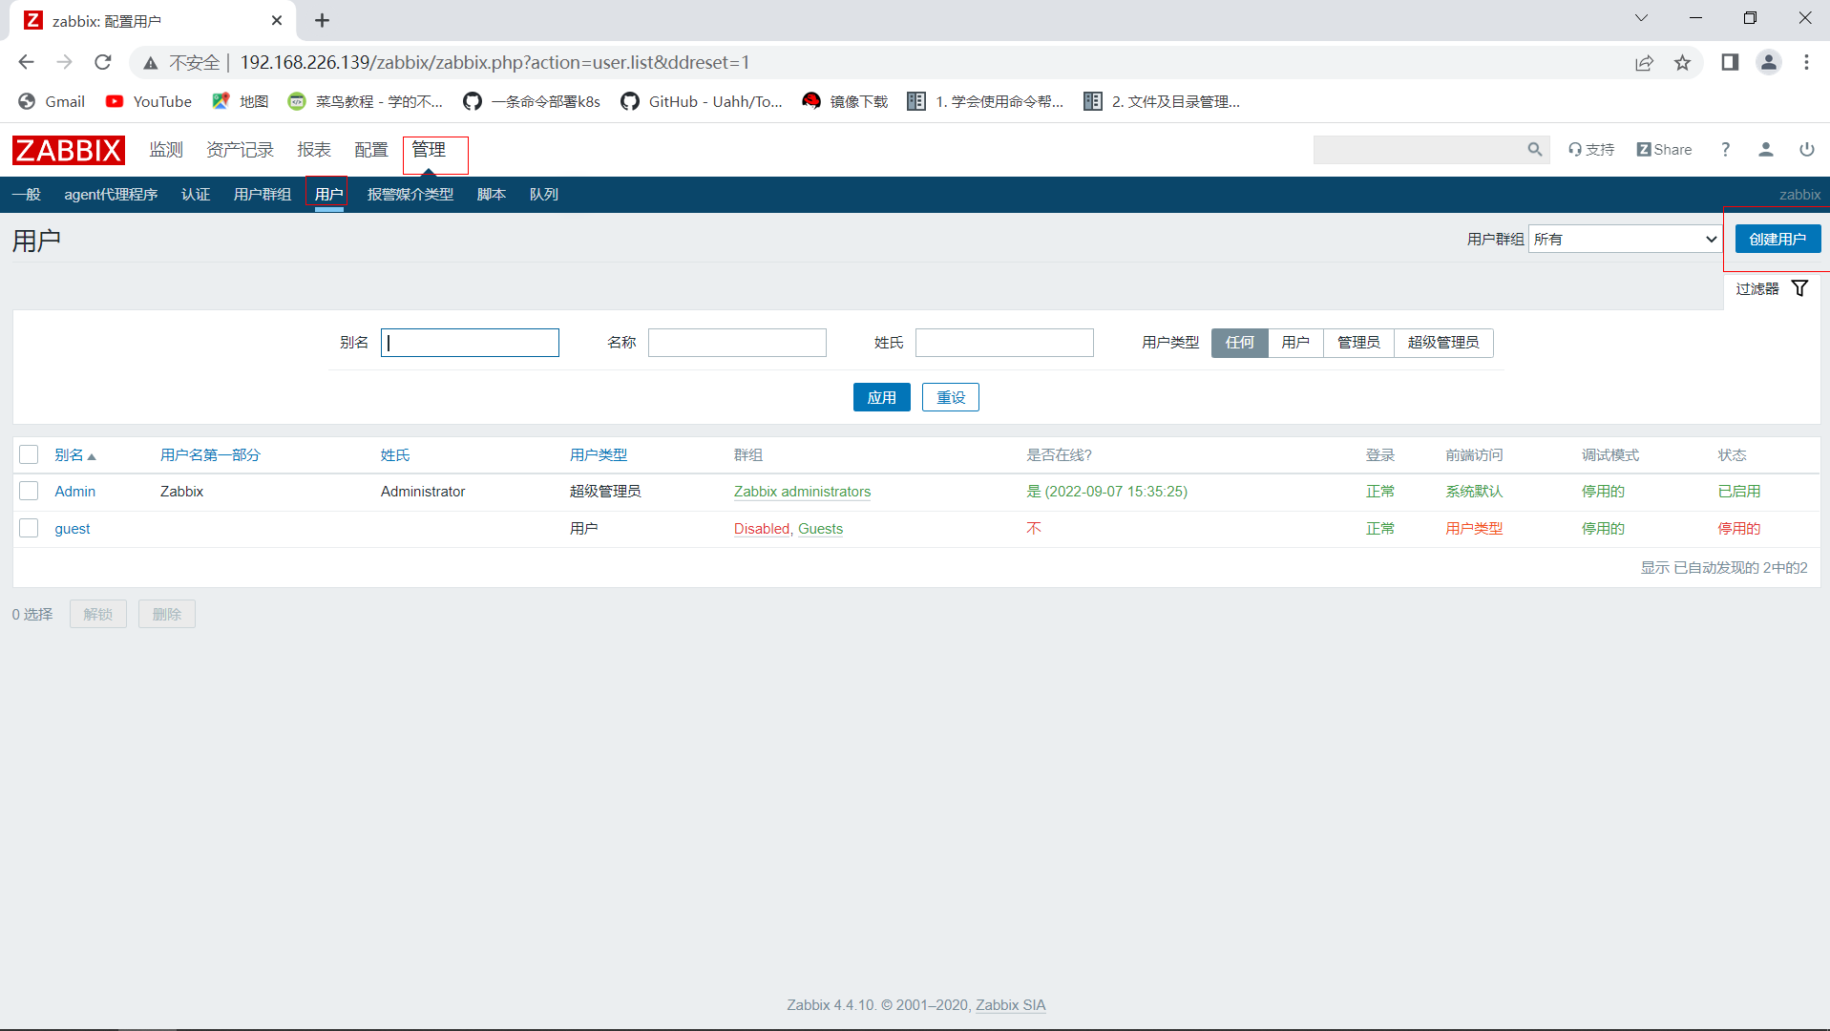Image resolution: width=1830 pixels, height=1031 pixels.
Task: Click the Share button in header
Action: coord(1664,150)
